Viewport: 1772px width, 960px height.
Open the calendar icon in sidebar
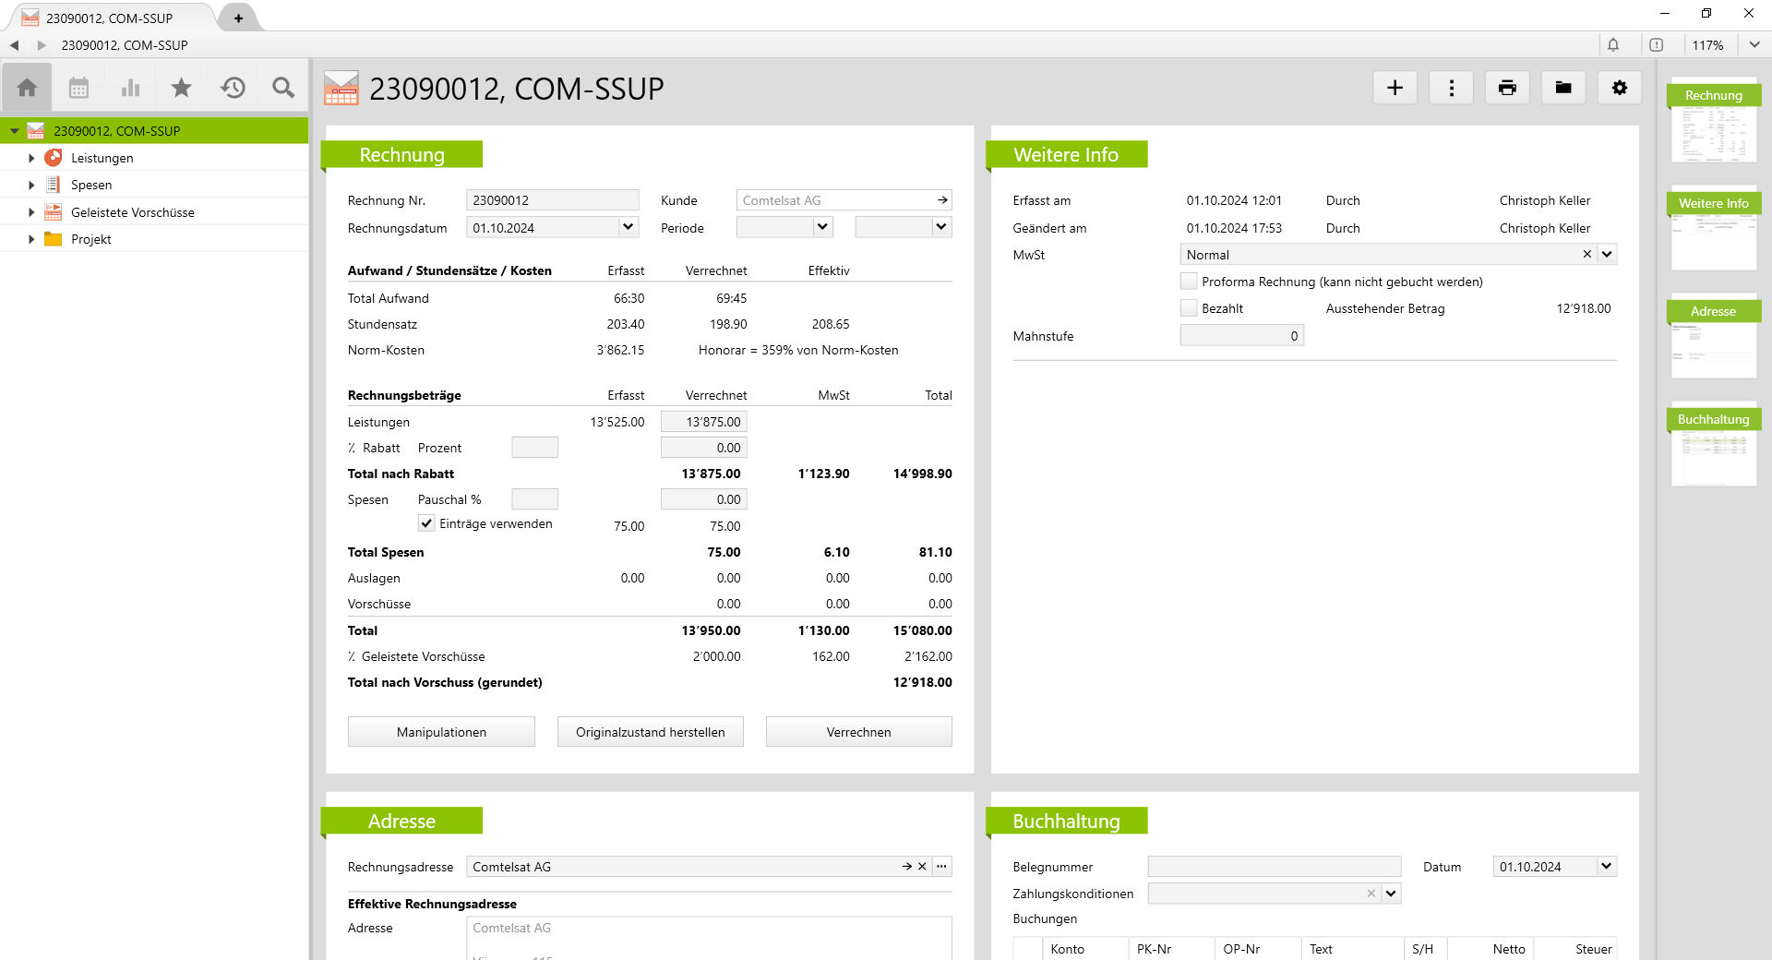(x=78, y=88)
